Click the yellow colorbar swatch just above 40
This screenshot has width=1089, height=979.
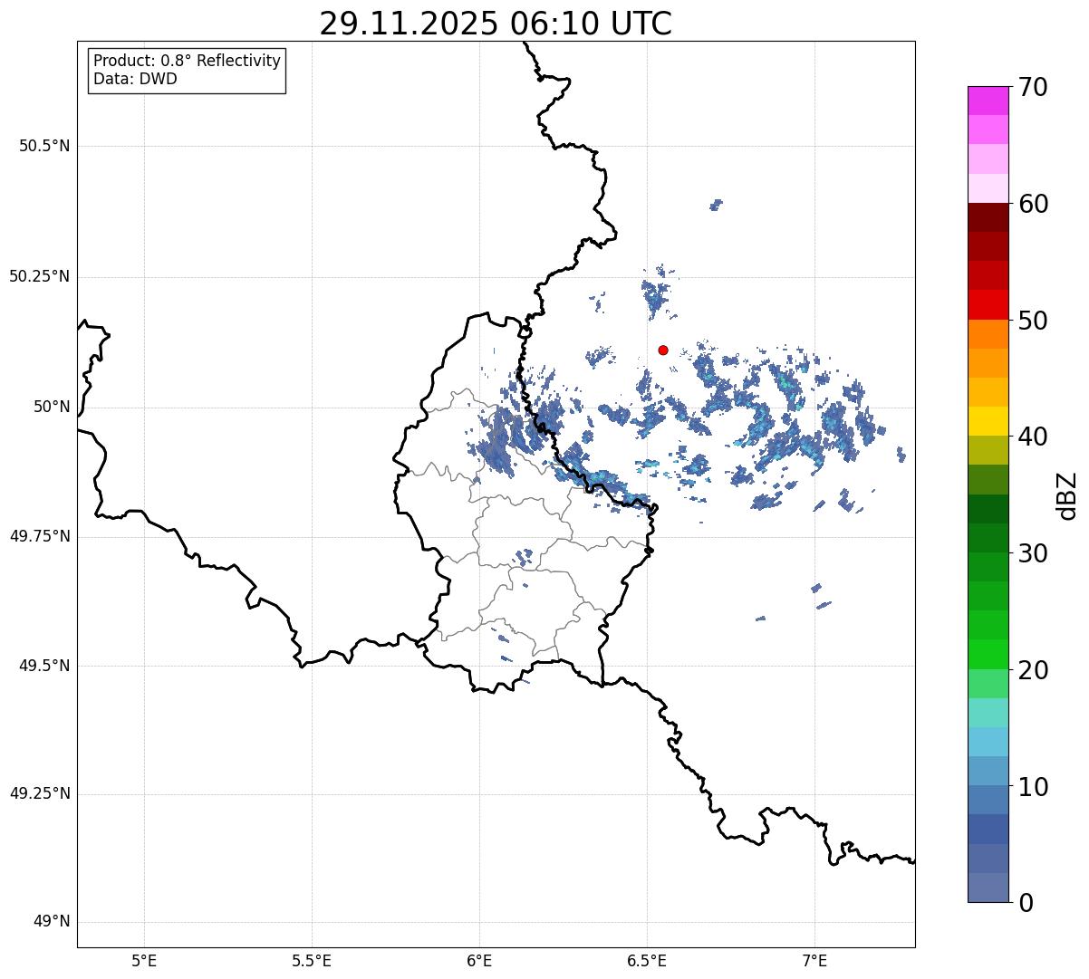pos(988,422)
